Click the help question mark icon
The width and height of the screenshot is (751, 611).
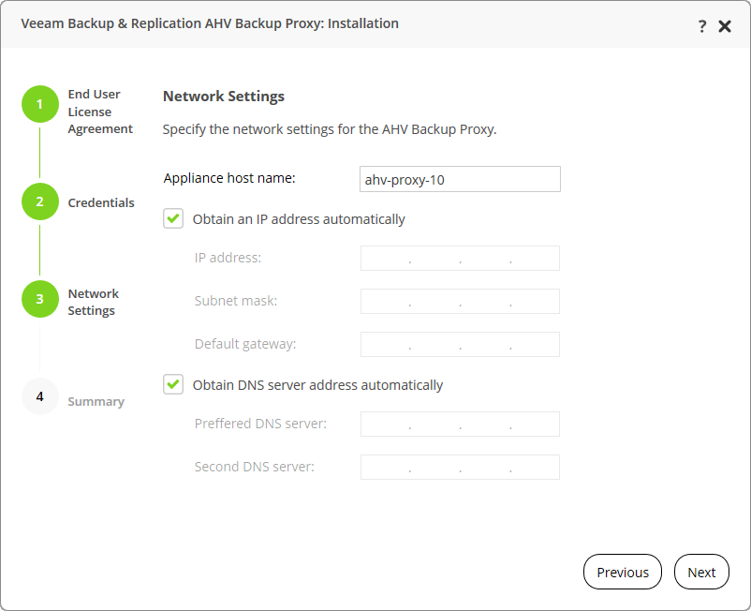click(702, 26)
